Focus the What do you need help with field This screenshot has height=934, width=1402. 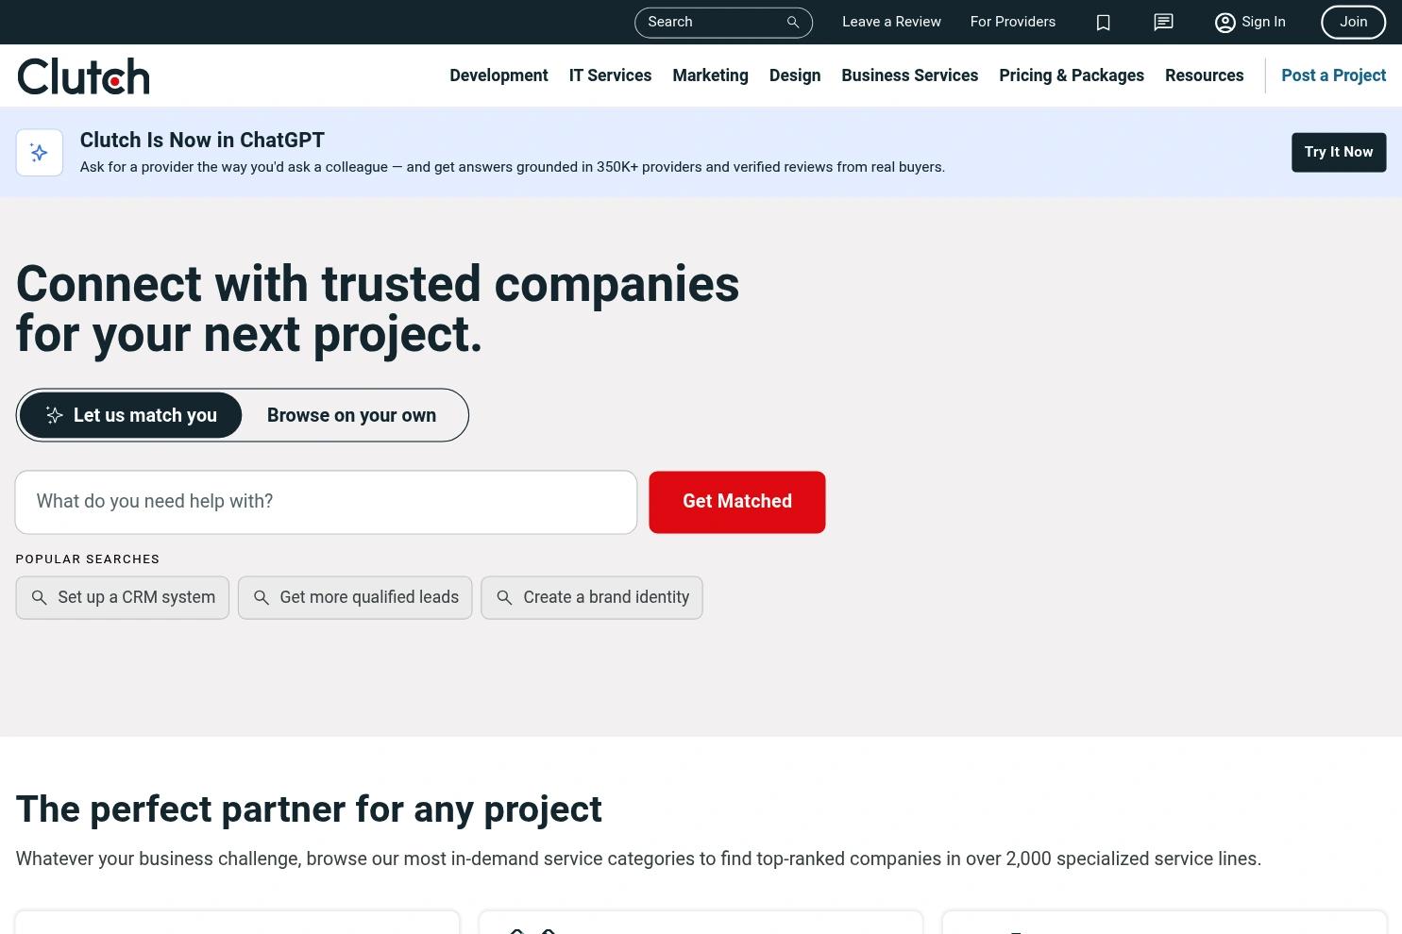click(326, 502)
